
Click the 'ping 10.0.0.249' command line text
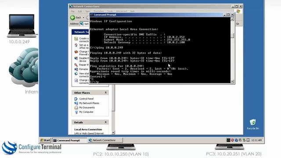click(x=110, y=48)
